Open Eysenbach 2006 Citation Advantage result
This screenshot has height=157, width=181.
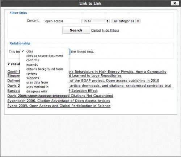(59, 101)
